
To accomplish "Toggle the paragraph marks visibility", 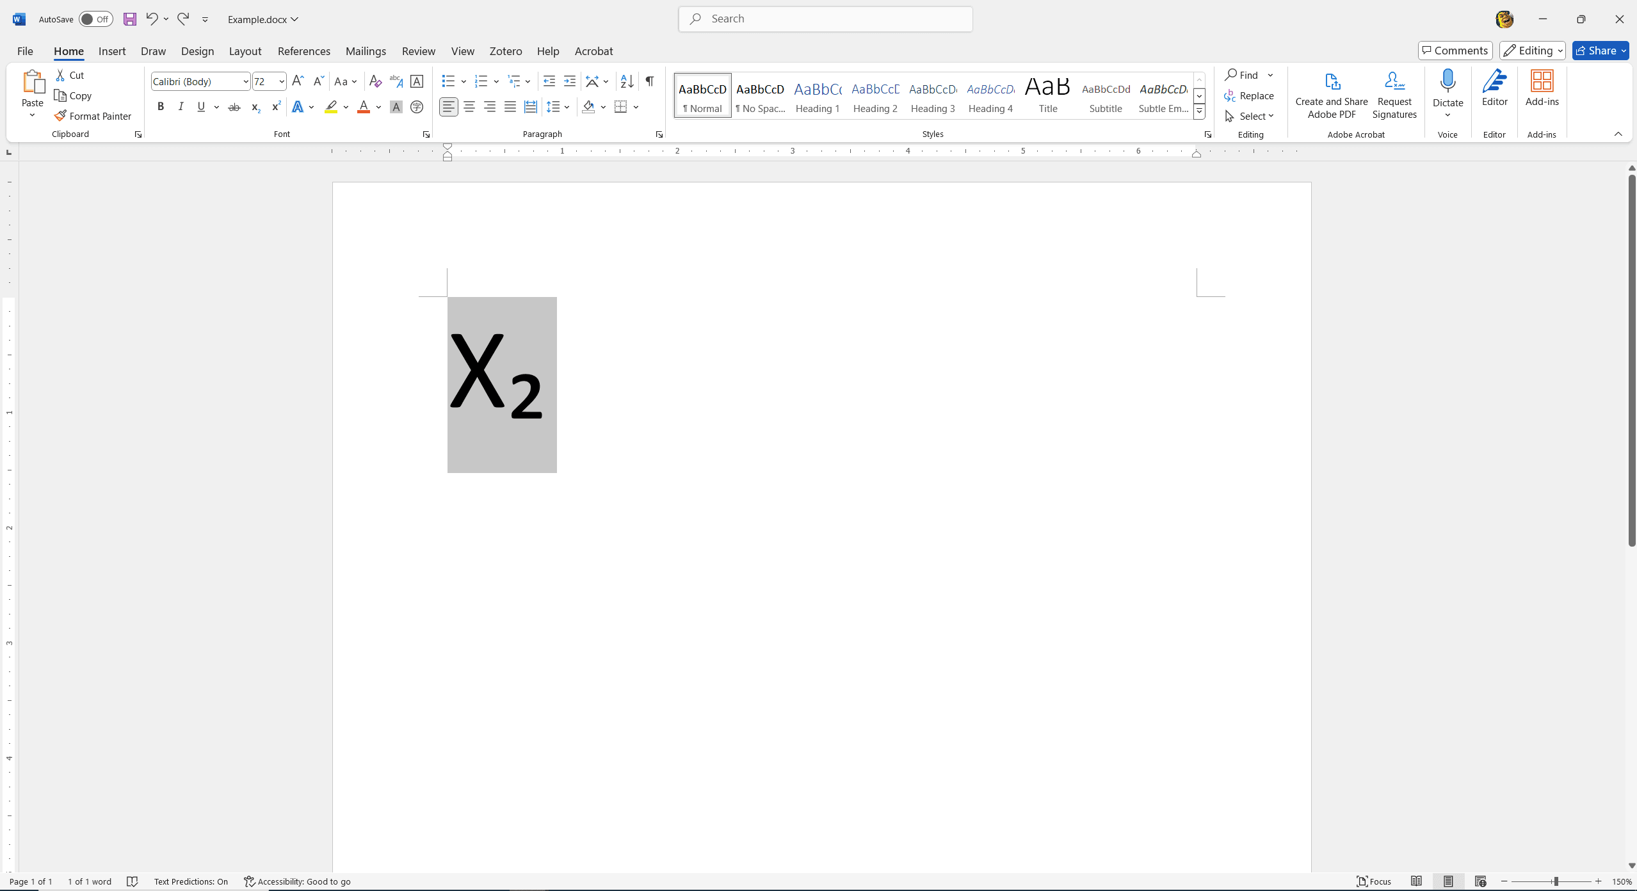I will coord(650,80).
